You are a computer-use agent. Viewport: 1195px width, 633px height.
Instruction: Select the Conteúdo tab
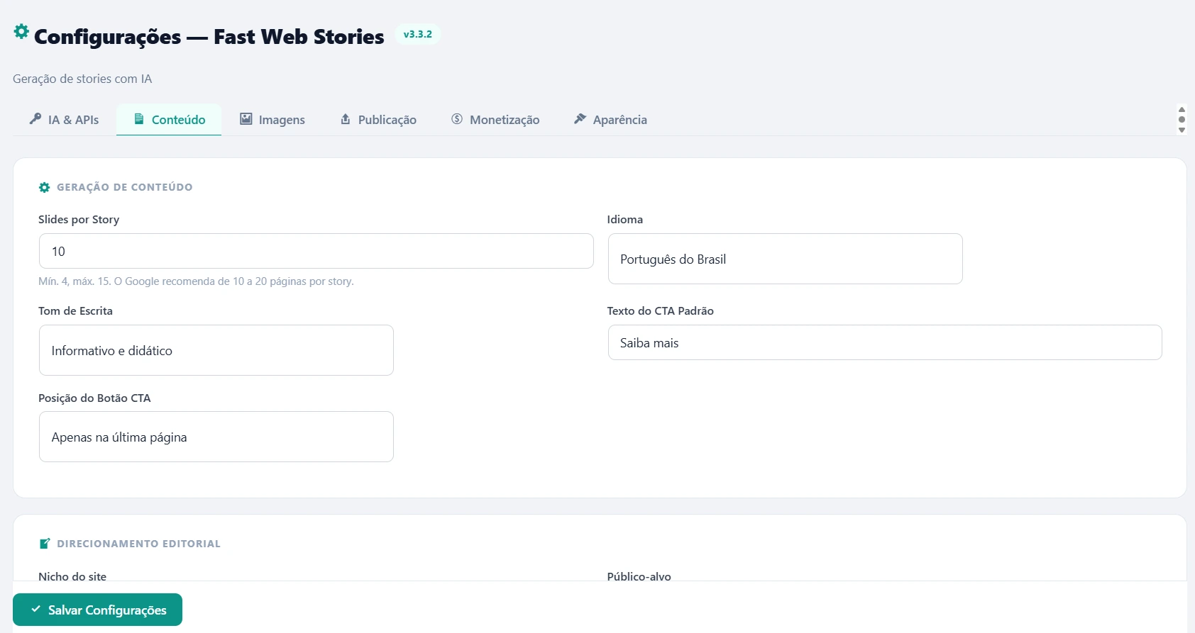(169, 120)
